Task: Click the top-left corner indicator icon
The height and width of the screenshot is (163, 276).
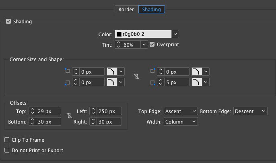Action: [x=67, y=70]
